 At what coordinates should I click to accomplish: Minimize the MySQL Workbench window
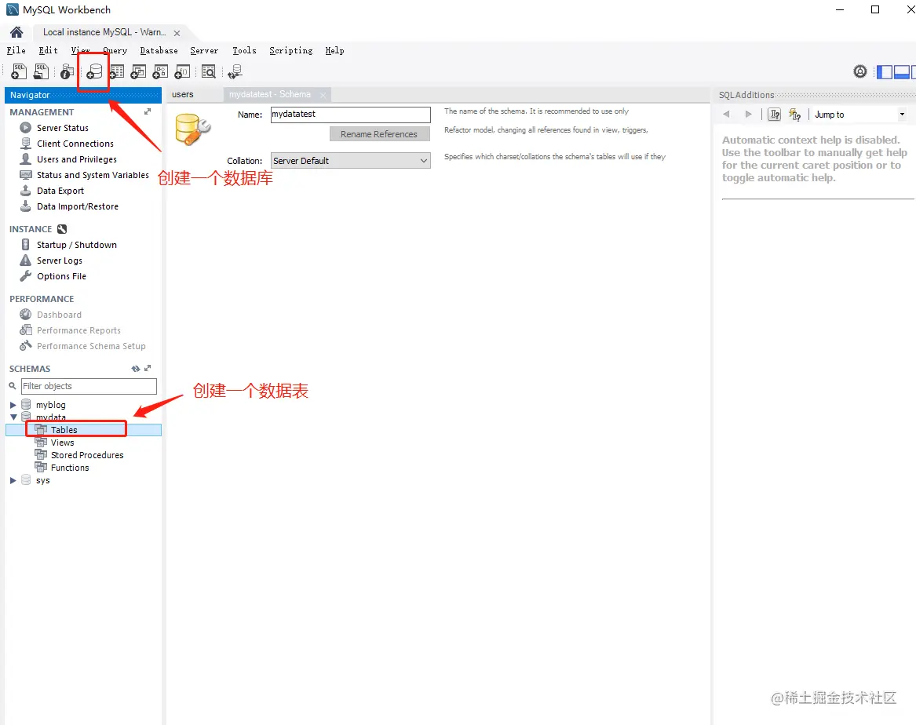[x=840, y=9]
